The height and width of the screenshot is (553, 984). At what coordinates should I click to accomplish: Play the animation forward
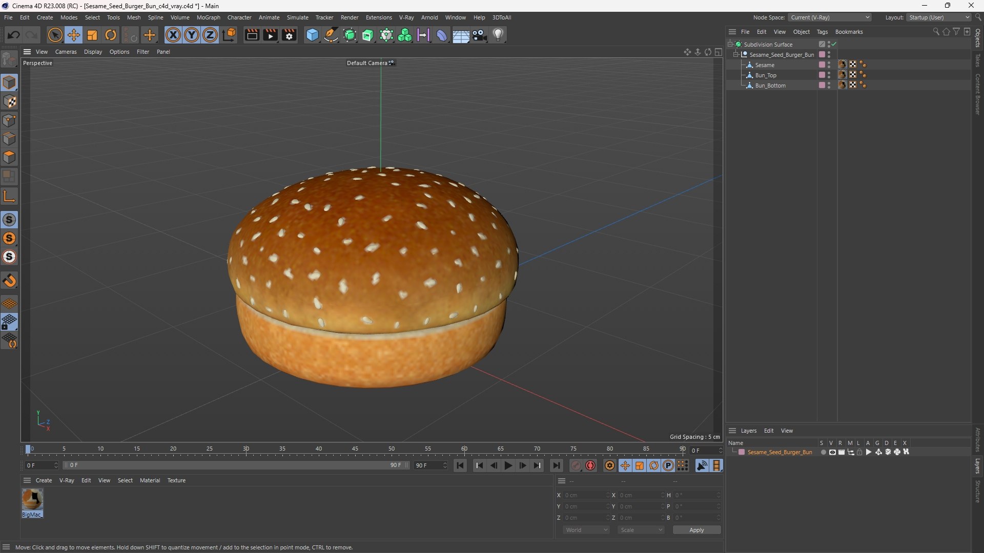508,465
